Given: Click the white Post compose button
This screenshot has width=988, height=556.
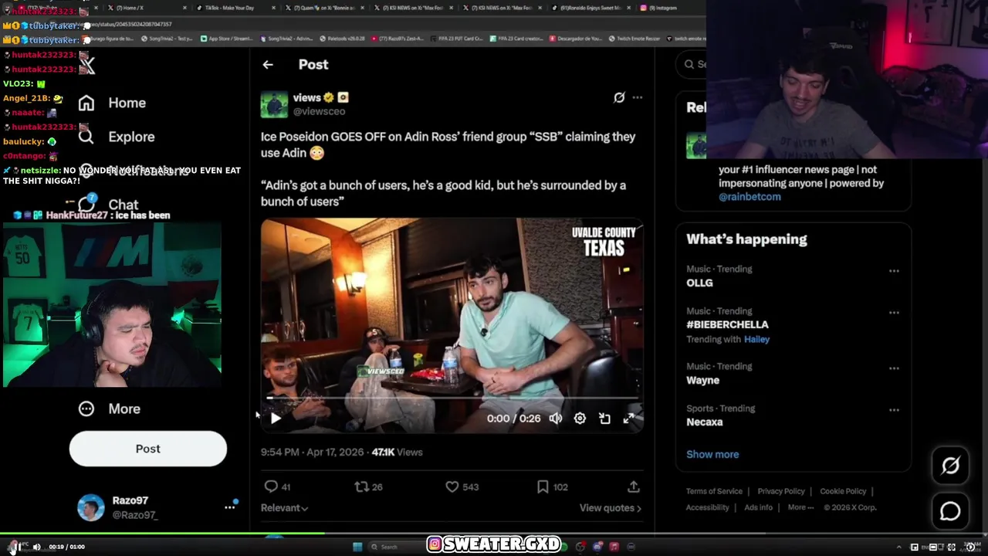Looking at the screenshot, I should (148, 449).
